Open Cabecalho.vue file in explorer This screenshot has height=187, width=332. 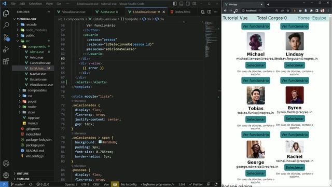click(x=40, y=63)
